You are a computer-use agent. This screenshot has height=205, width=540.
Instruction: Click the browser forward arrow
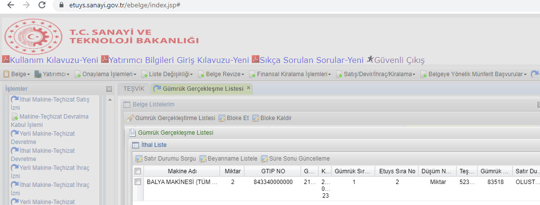pyautogui.click(x=26, y=5)
